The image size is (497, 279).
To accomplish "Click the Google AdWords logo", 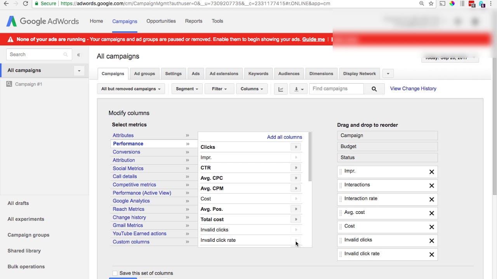I will tap(43, 21).
